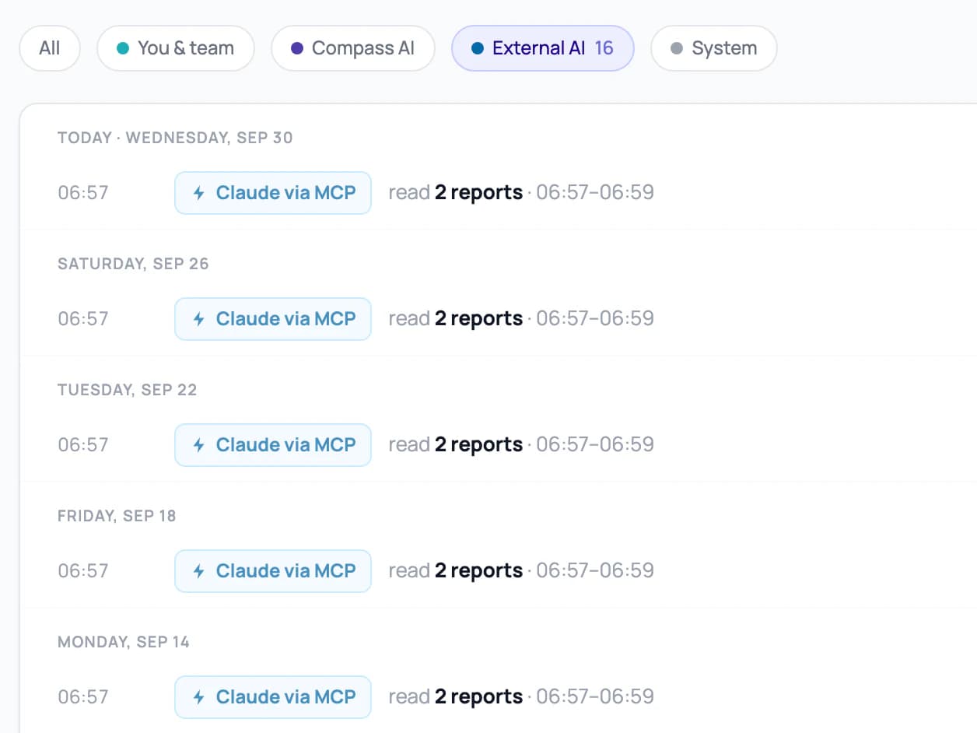Click the 06:57–06:59 range in Sep 30 entry
The image size is (977, 733).
(595, 192)
